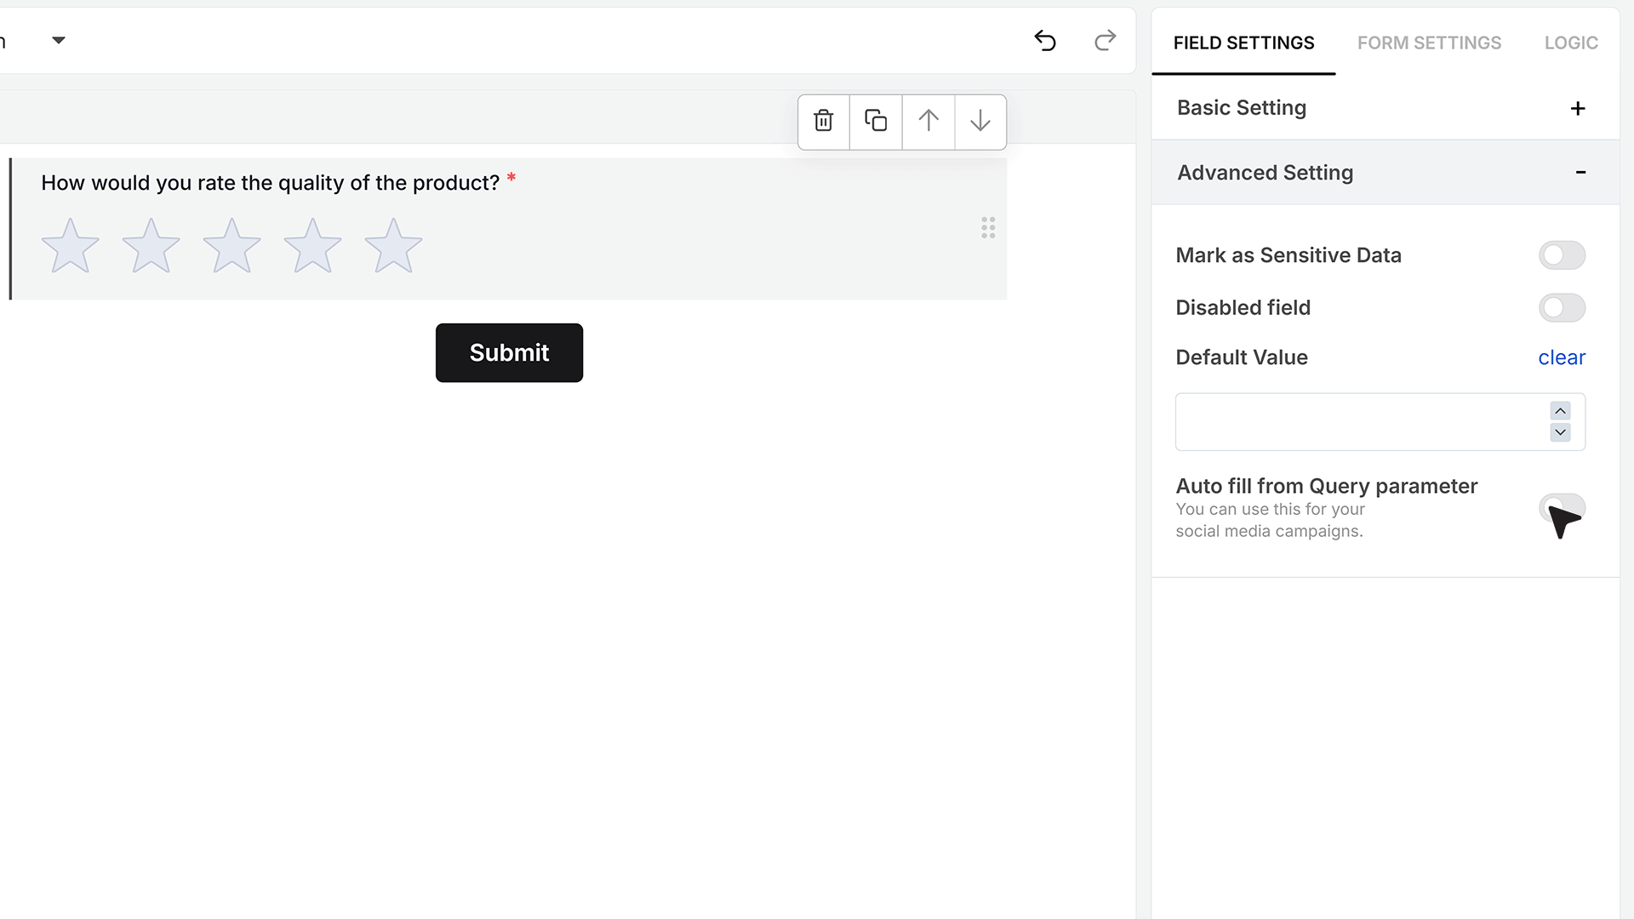Select the first rating star

pos(71,246)
